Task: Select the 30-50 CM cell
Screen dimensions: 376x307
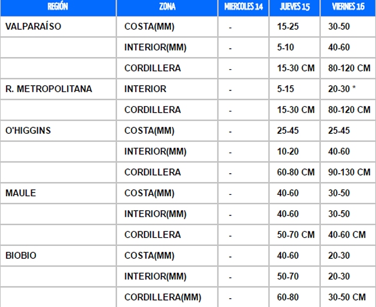Action: coord(347,297)
